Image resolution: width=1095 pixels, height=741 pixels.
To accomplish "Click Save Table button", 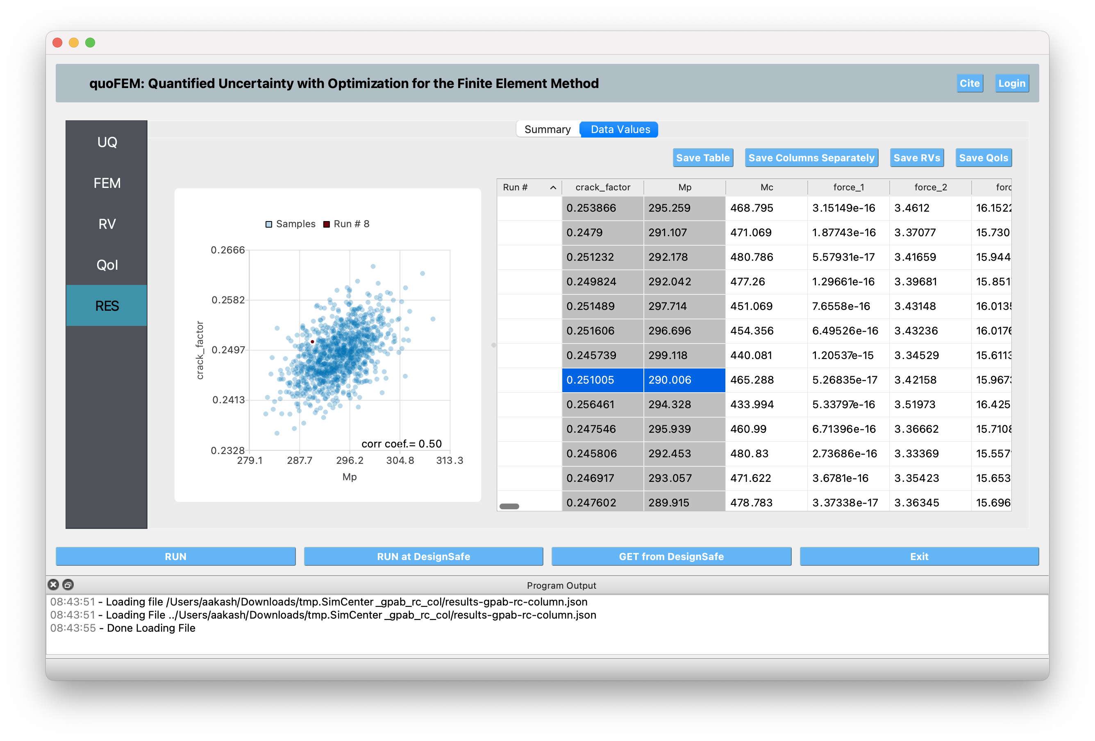I will tap(702, 158).
